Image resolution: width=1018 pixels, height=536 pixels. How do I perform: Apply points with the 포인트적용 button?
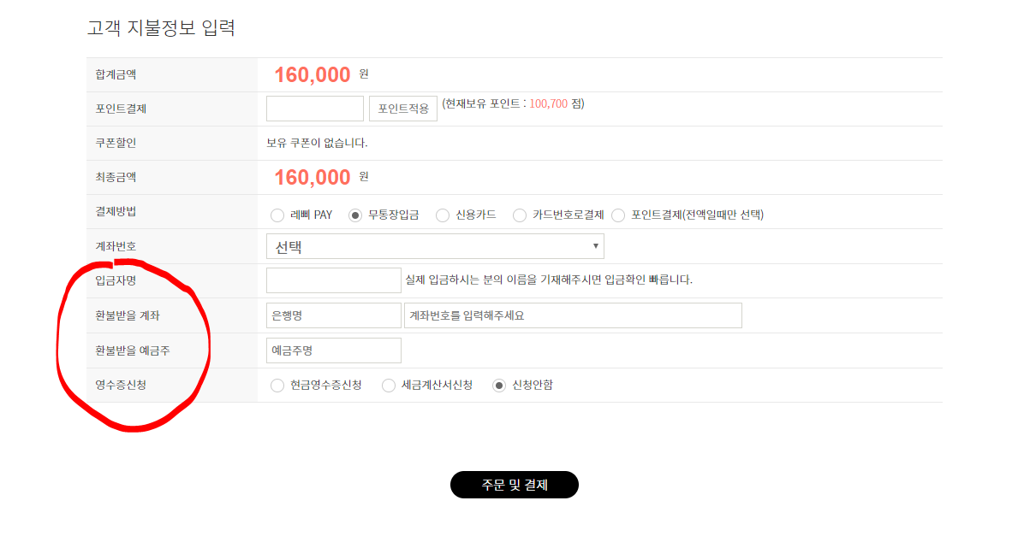coord(403,109)
